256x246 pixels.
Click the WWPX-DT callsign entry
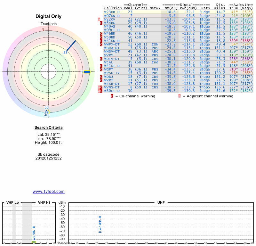[x=112, y=44]
